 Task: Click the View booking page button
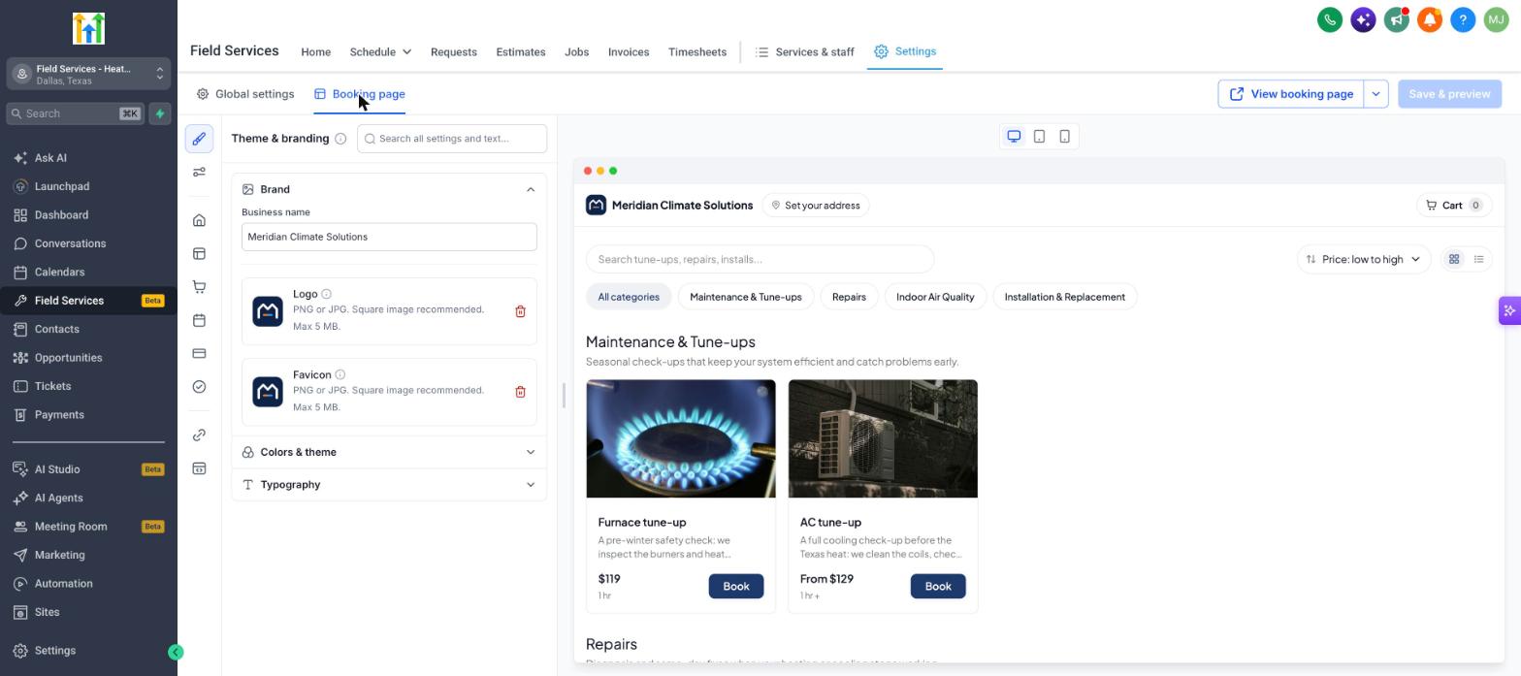coord(1291,94)
